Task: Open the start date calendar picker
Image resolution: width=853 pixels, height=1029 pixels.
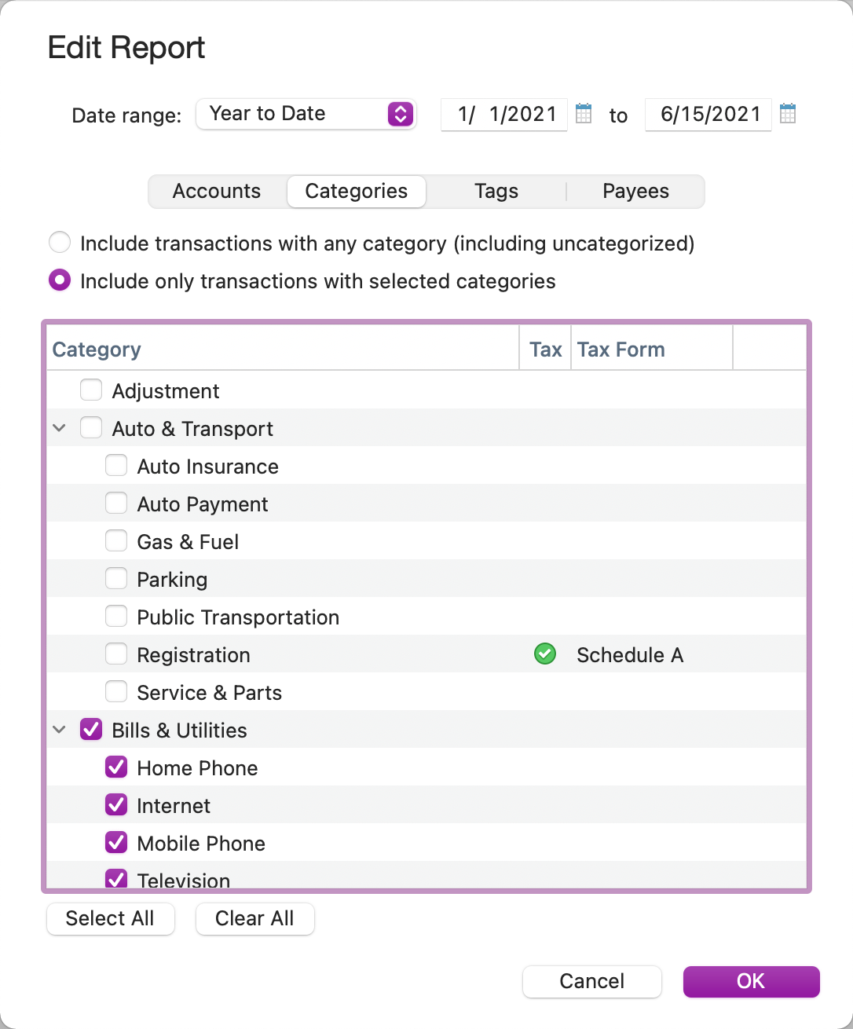Action: (x=584, y=114)
